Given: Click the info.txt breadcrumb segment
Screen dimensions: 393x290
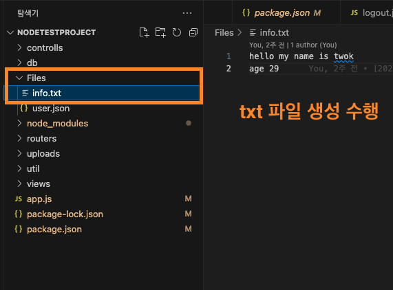Looking at the screenshot, I should pyautogui.click(x=274, y=33).
